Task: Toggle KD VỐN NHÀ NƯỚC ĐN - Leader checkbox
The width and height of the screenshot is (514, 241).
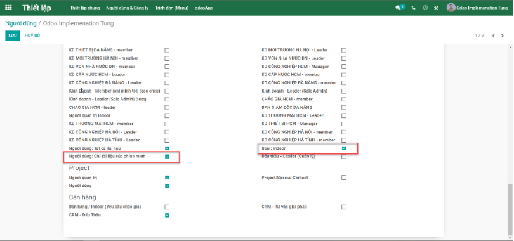Action: coord(344,58)
